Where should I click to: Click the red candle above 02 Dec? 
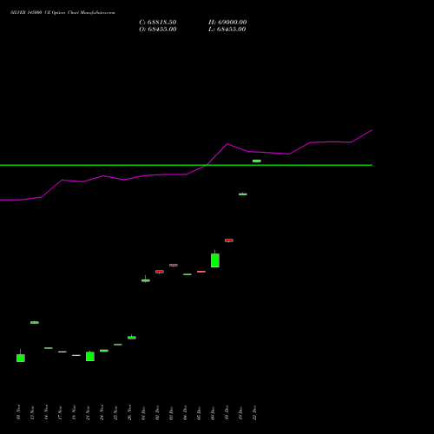click(160, 272)
